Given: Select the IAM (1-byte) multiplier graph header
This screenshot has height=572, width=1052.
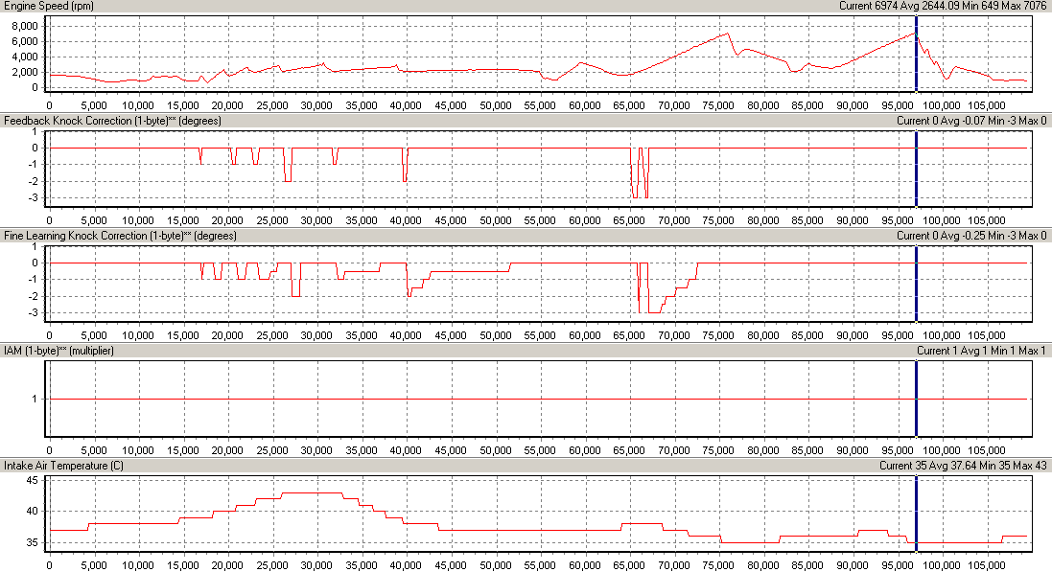Looking at the screenshot, I should tap(59, 351).
